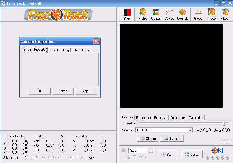Open the Controls toolbar section
Viewport: 233px width, 163px height.
click(183, 15)
